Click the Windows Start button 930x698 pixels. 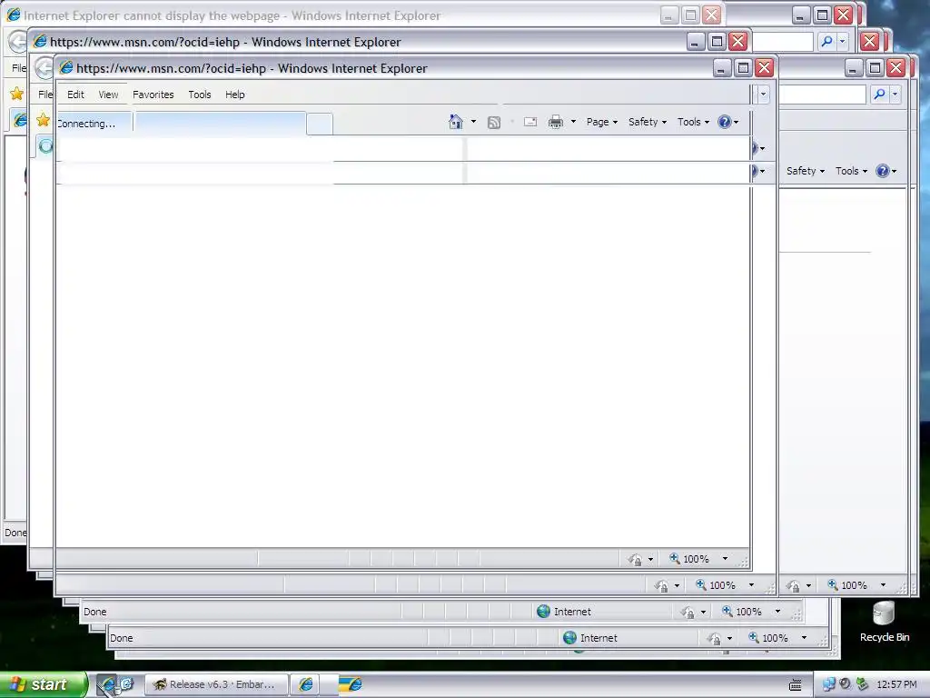(x=43, y=684)
